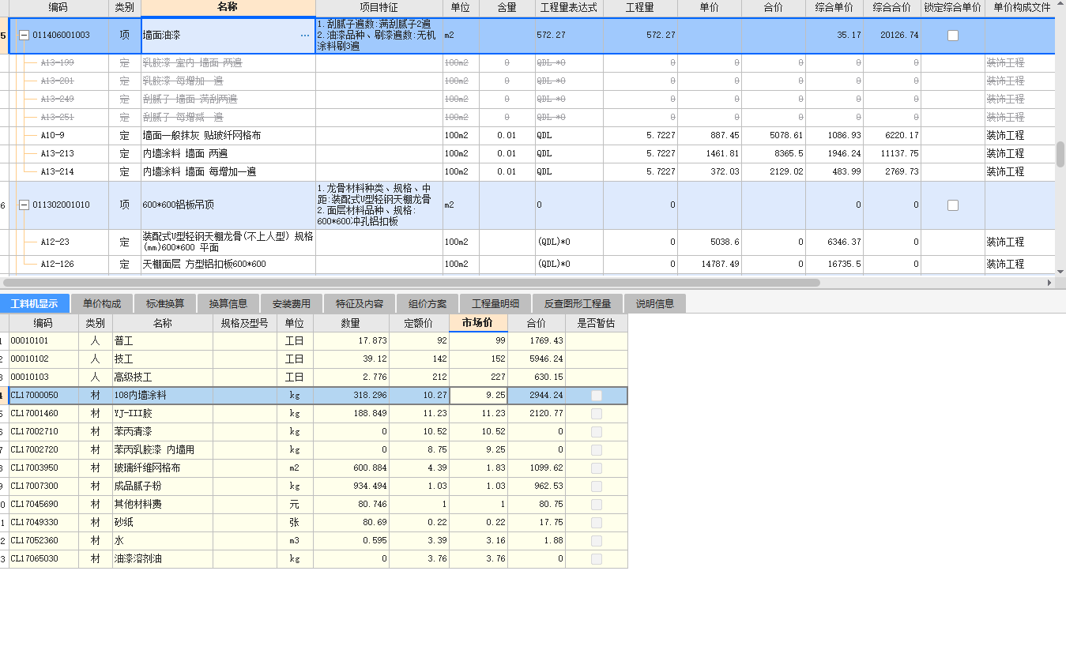
Task: Click the 市场价 column header
Action: [x=478, y=322]
